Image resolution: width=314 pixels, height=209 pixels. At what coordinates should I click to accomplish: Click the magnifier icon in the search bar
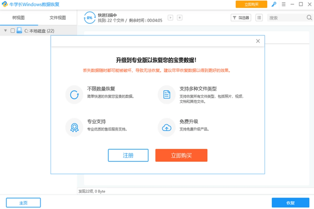coord(309,18)
